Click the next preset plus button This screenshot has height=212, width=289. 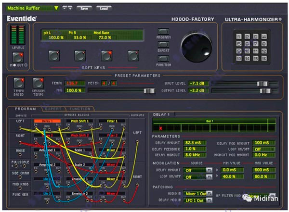coord(70,8)
